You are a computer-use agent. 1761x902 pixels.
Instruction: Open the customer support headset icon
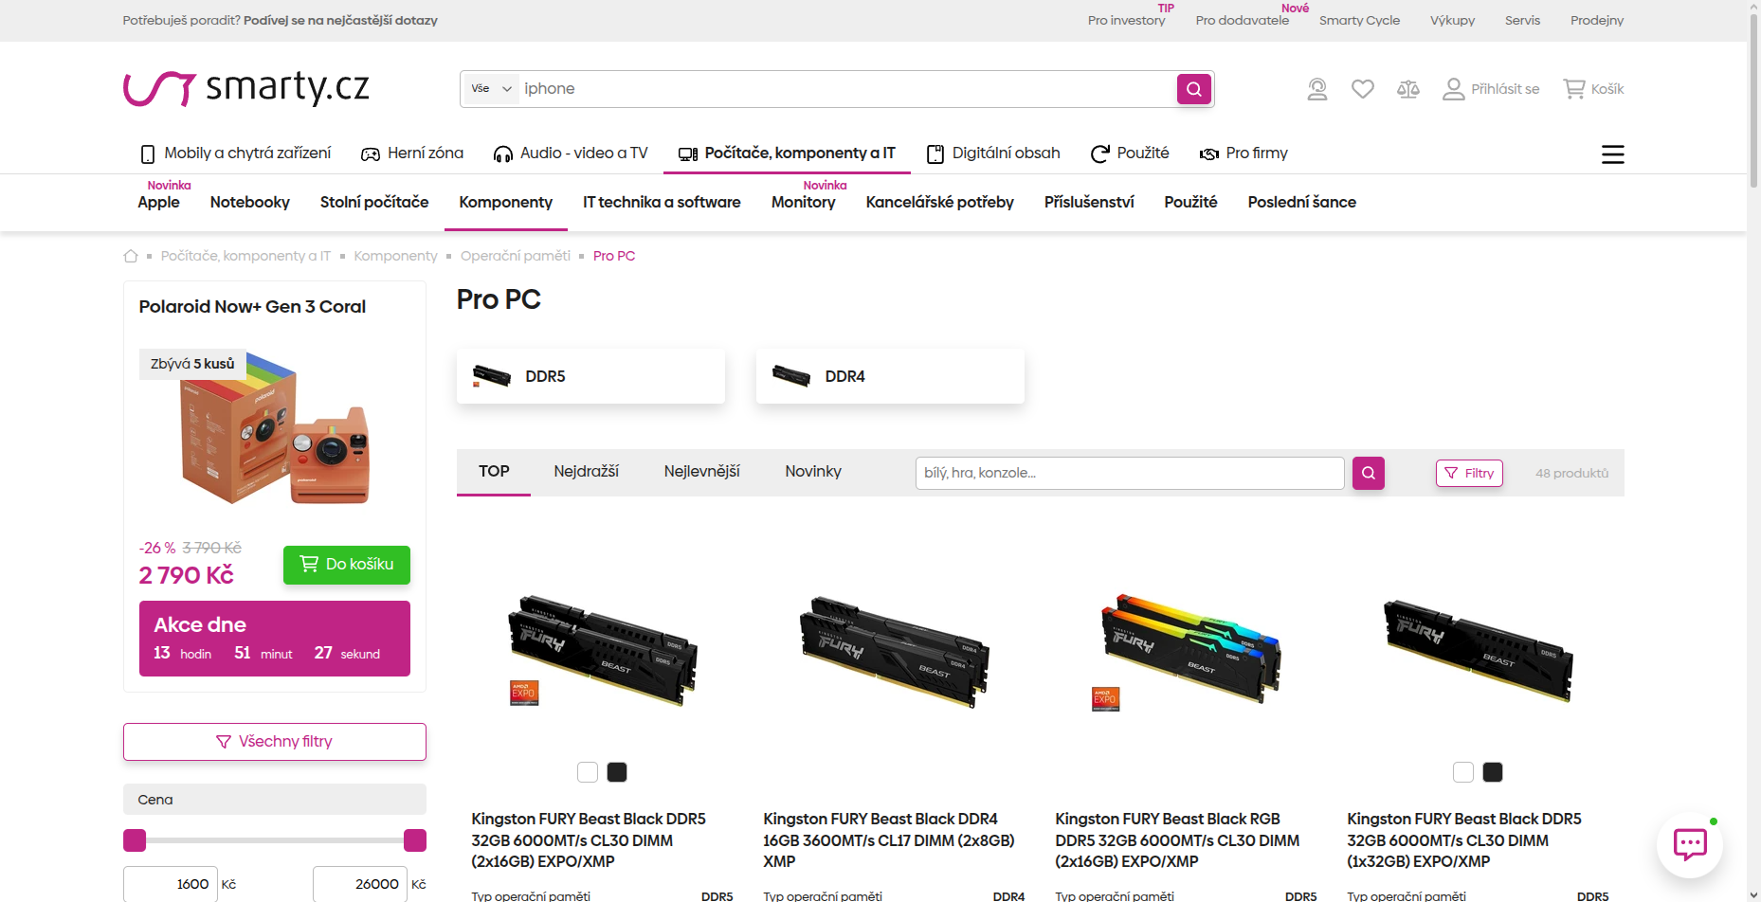(x=1317, y=89)
